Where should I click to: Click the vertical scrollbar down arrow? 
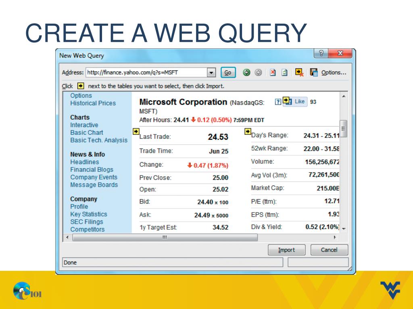[x=344, y=229]
